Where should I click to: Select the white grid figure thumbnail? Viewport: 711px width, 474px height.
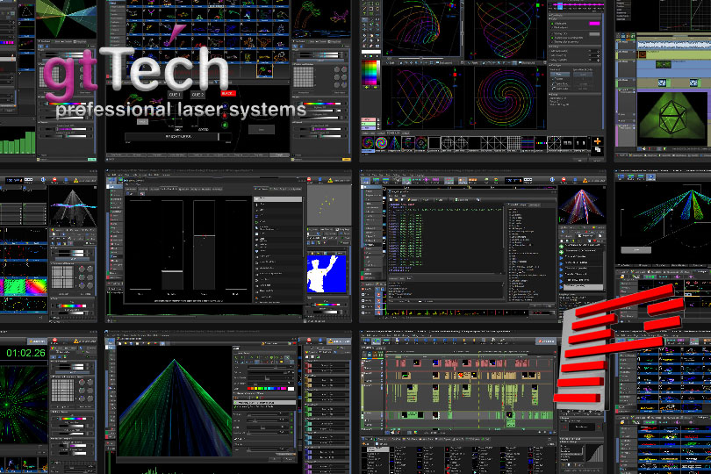click(514, 143)
